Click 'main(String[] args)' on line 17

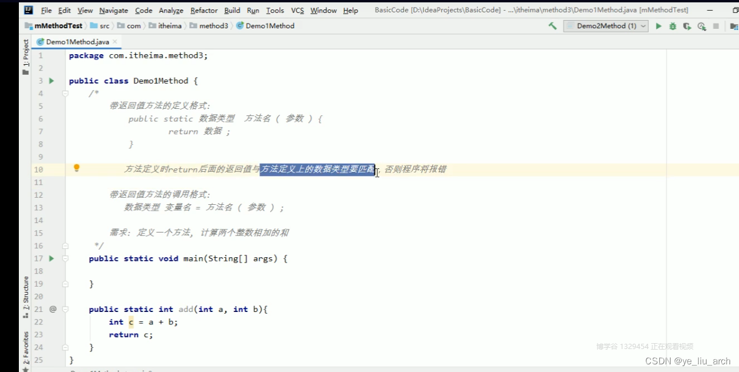click(230, 258)
